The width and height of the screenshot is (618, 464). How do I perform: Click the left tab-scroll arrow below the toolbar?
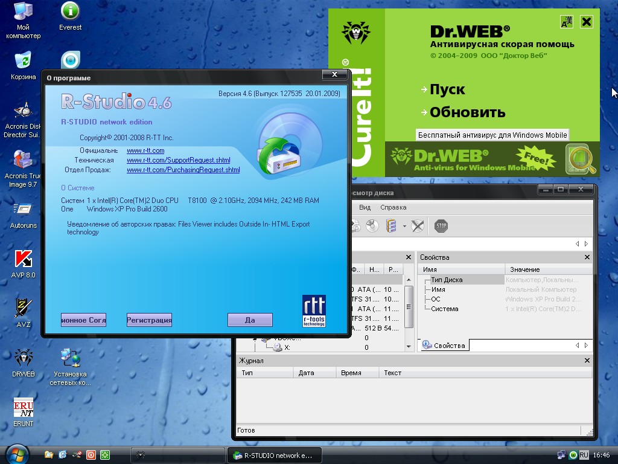pyautogui.click(x=578, y=244)
